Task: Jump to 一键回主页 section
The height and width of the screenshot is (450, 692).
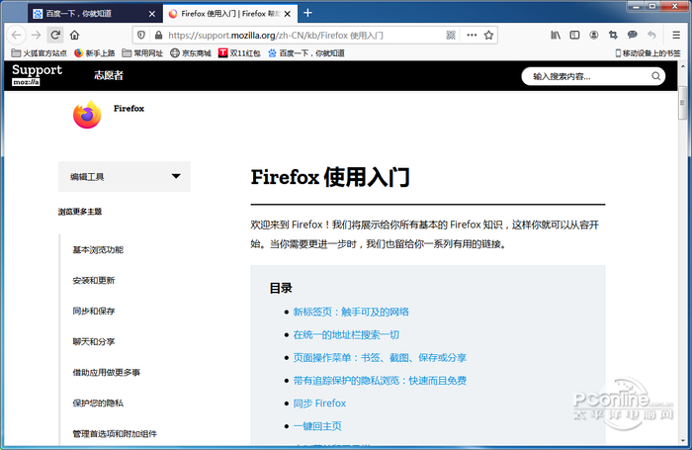Action: [317, 426]
